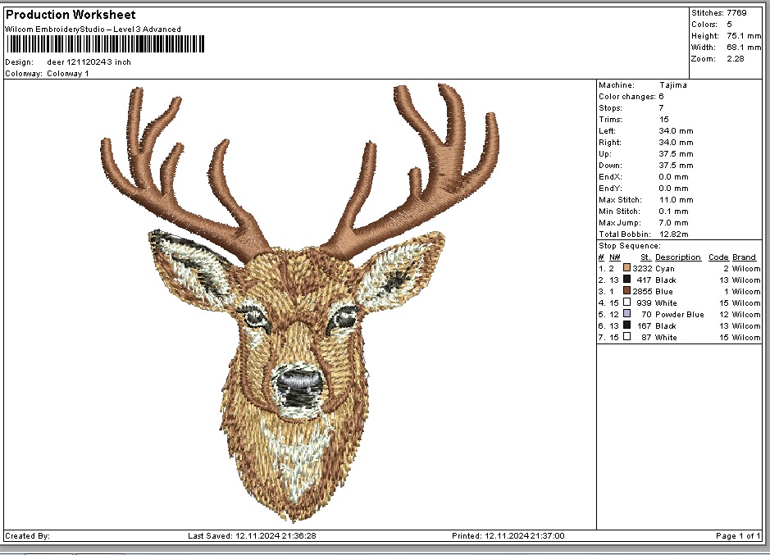The image size is (770, 555).
Task: Select the White swatch with 87 stitches
Action: 627,337
